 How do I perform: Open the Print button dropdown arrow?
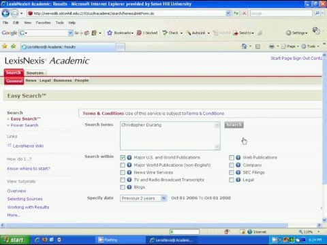278,46
